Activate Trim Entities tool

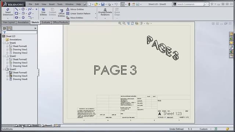[43, 12]
